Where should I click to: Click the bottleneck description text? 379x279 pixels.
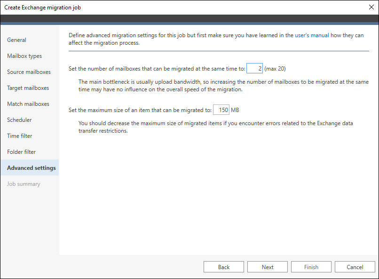(x=223, y=86)
